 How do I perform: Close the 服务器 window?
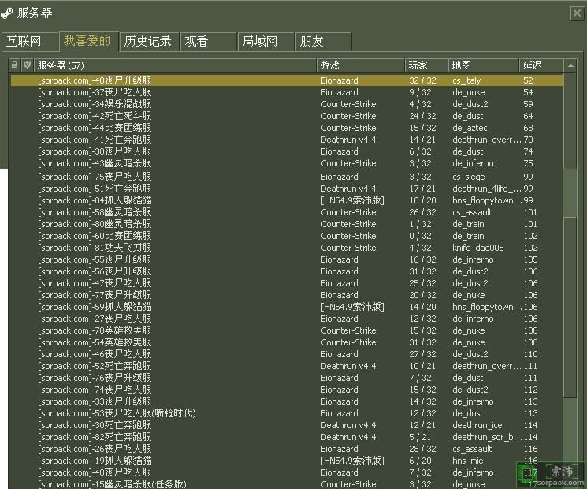click(577, 13)
